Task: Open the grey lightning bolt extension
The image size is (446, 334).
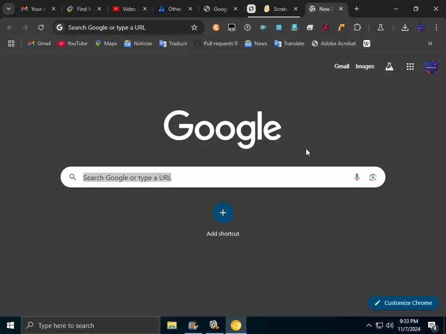Action: [x=247, y=27]
